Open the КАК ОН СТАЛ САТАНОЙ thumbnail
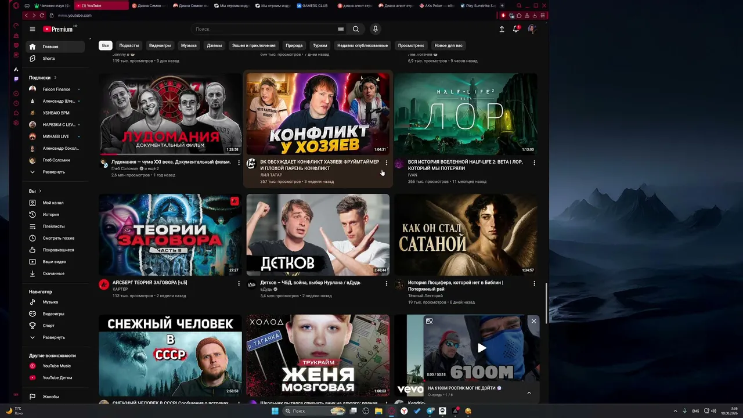The height and width of the screenshot is (418, 743). click(466, 235)
